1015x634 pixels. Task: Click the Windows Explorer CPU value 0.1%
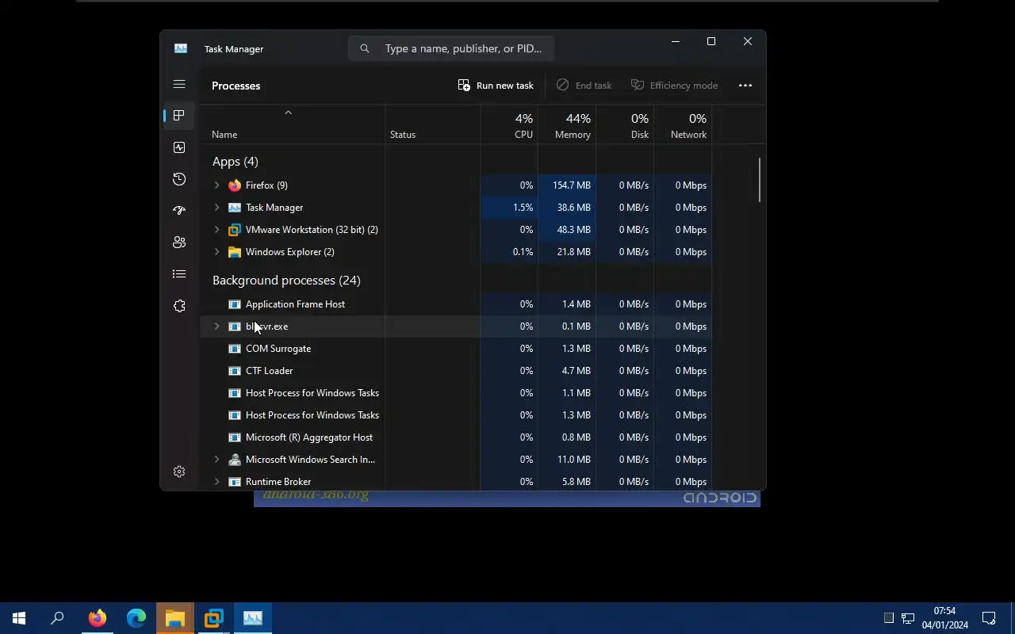point(523,252)
